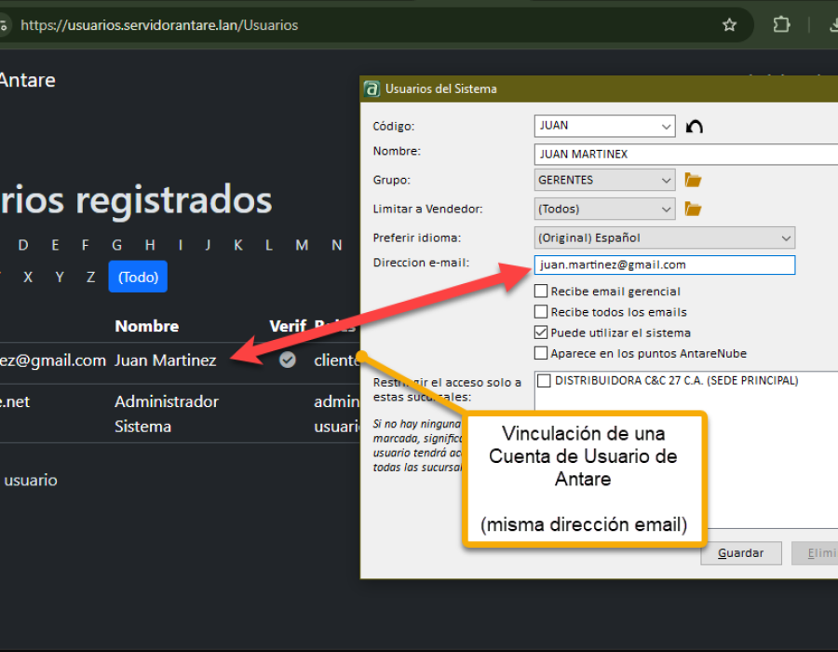Click the Antare app icon in title bar
This screenshot has height=652, width=838.
coord(372,88)
